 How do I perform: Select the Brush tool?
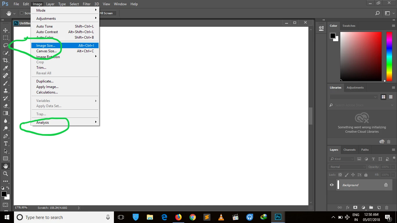6,83
